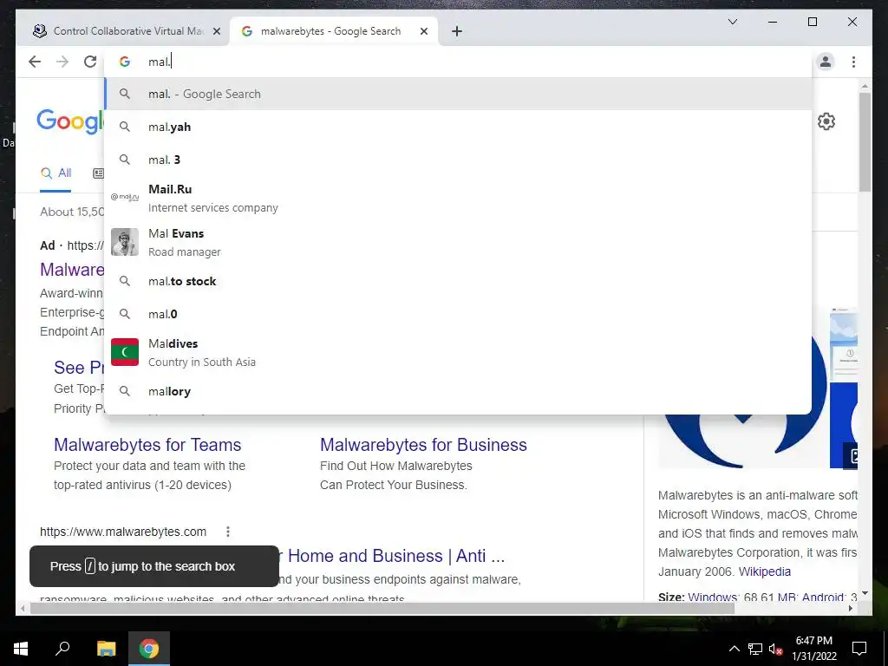Image resolution: width=888 pixels, height=666 pixels.
Task: Click the three-dot icon beside malwarebytes.com URL
Action: point(228,532)
